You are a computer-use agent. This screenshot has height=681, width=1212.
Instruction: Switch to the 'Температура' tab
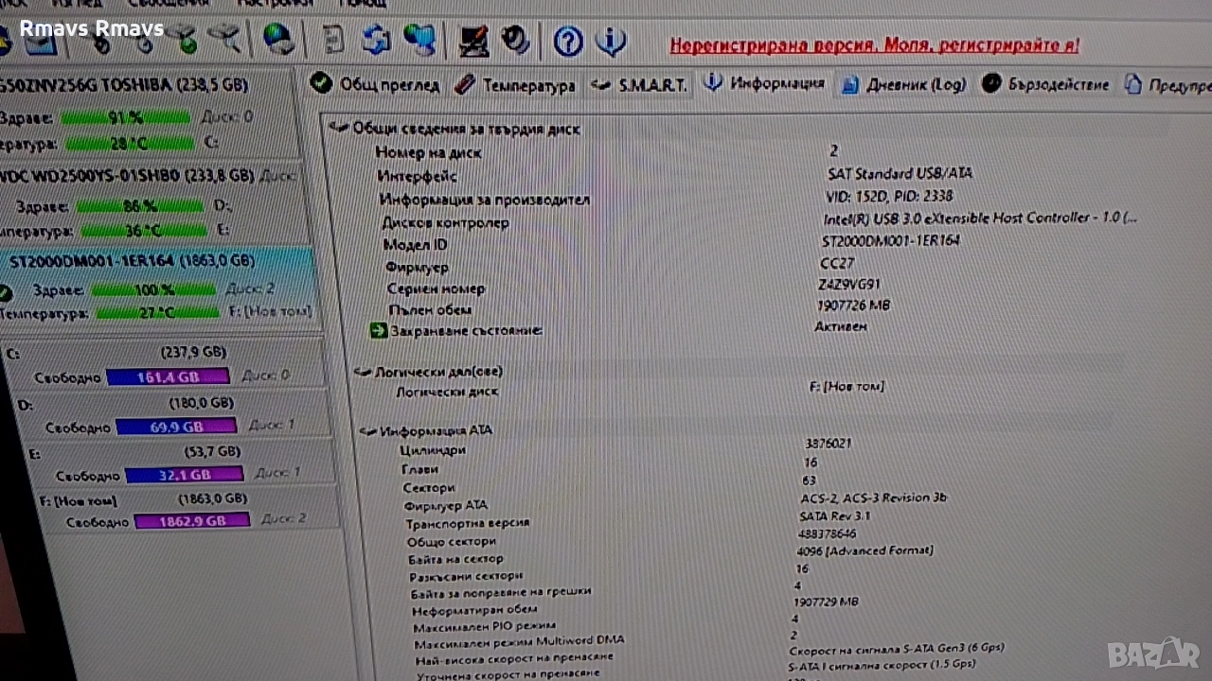click(x=516, y=86)
